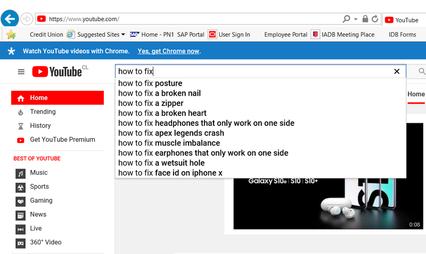The width and height of the screenshot is (426, 254).
Task: Open Employee Portal bookmark
Action: tap(285, 35)
